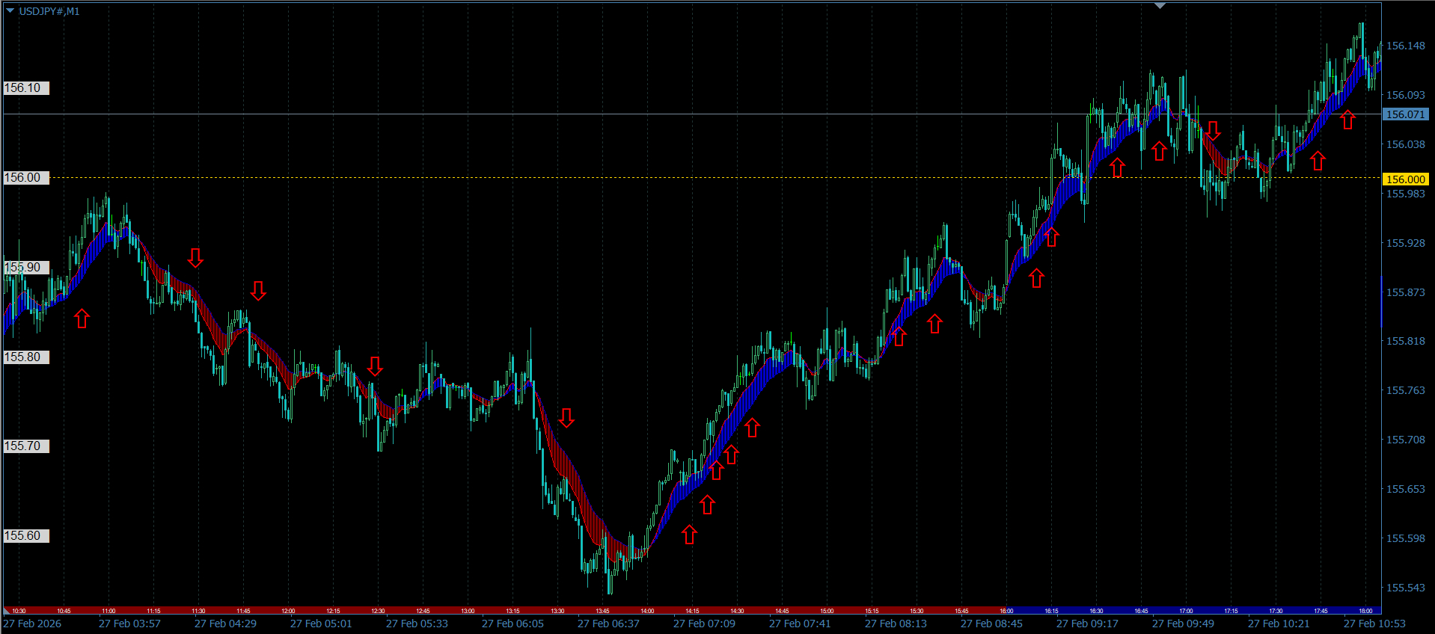Click the 27 Feb 08:13 time label
Screen dimensions: 1435x634
(896, 624)
